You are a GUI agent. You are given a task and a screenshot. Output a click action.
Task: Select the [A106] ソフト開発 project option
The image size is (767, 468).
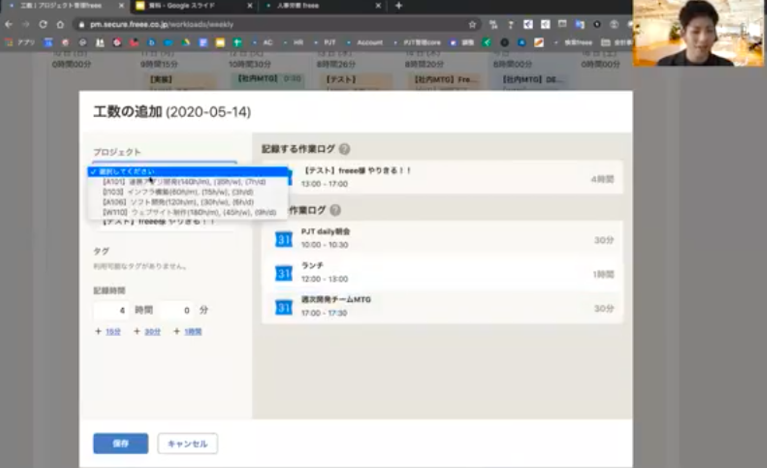tap(187, 202)
